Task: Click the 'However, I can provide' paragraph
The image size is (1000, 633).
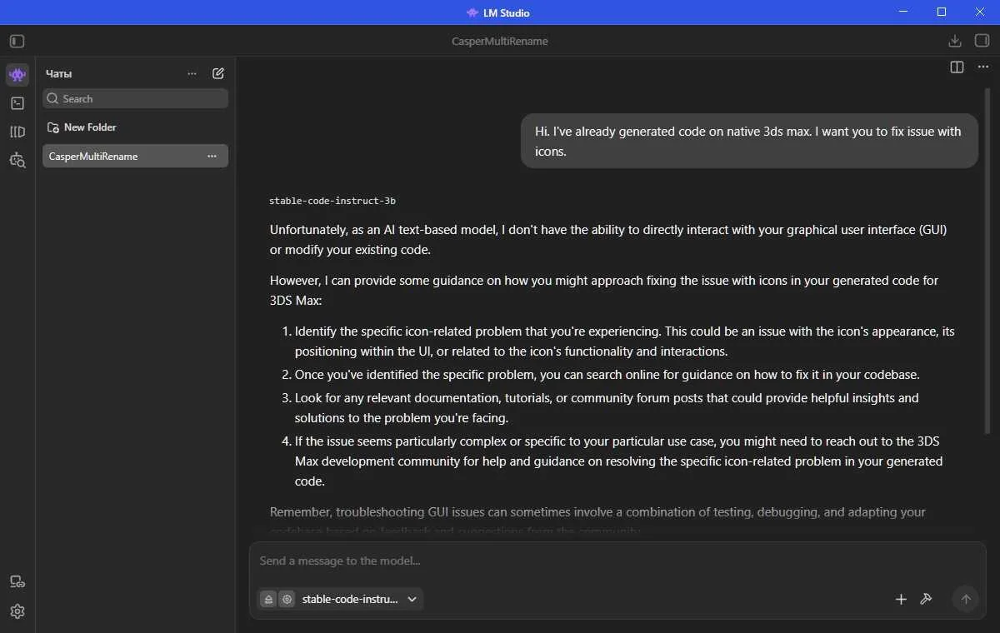Action: click(604, 291)
